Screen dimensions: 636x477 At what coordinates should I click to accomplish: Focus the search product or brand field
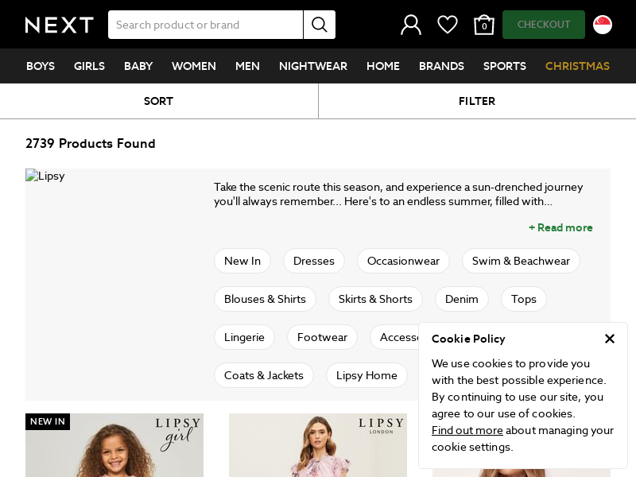206,25
